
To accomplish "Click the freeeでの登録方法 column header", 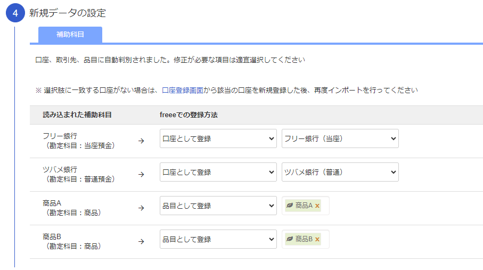I will (189, 115).
